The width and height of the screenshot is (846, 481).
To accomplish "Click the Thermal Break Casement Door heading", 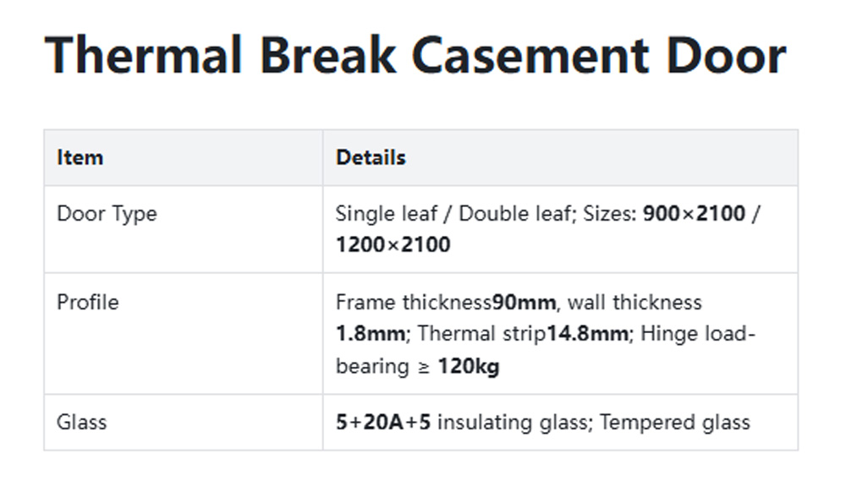I will click(415, 55).
